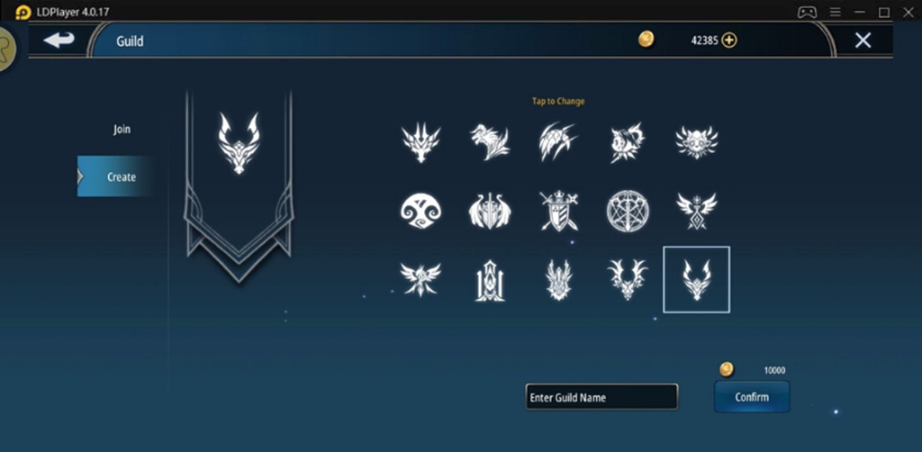Choose the winged sword and shield emblem
922x452 pixels.
(490, 211)
